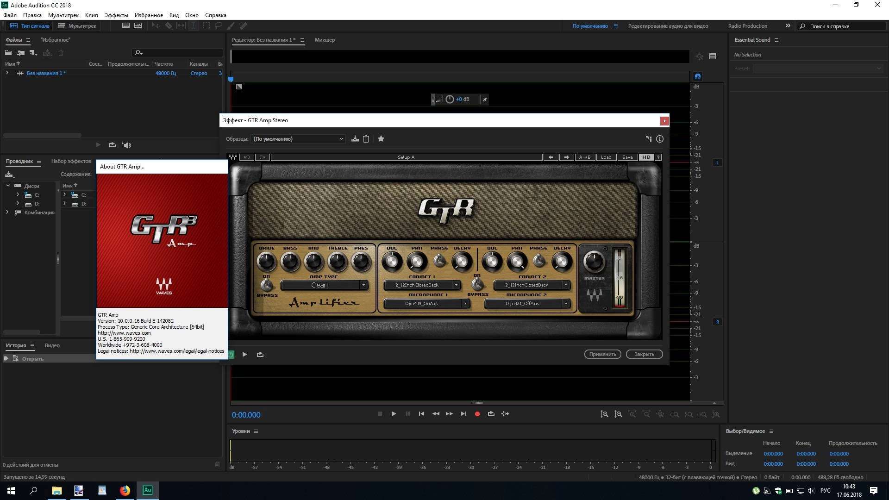Click the Drive knob on the amplifier
The height and width of the screenshot is (500, 889).
[266, 262]
